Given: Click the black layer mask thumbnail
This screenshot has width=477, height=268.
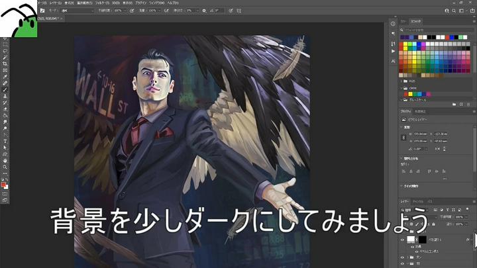Looking at the screenshot, I should click(422, 240).
